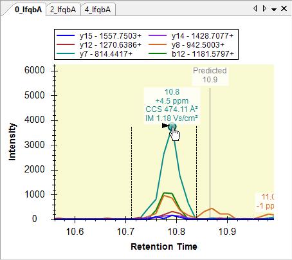The height and width of the screenshot is (260, 292).
Task: Click the Retention Time axis title
Action: pyautogui.click(x=164, y=246)
